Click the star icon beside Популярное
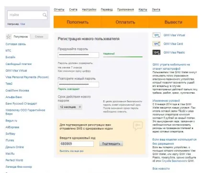Viewport: 203px width, 173px height. click(x=8, y=37)
